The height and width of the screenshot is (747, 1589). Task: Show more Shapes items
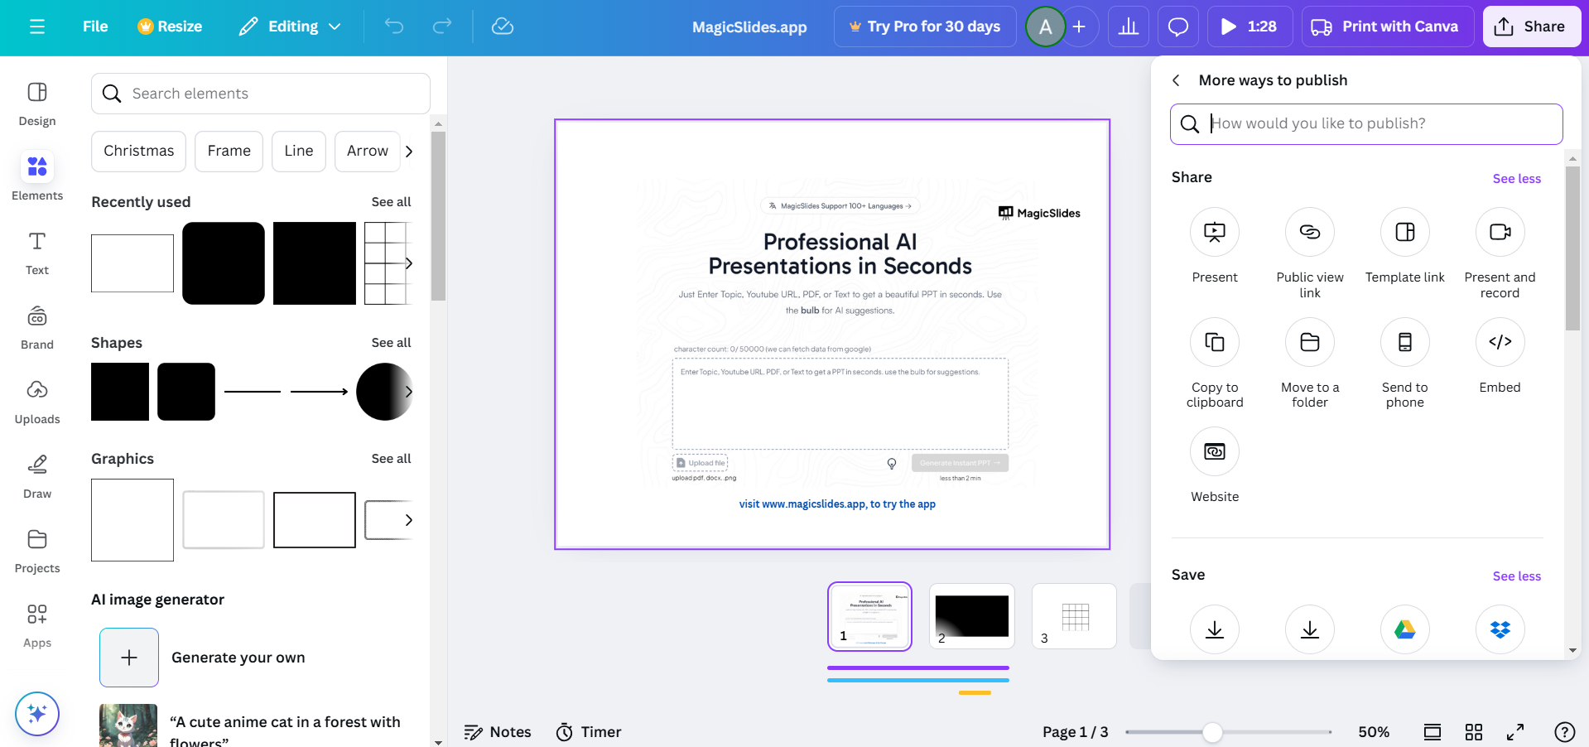[409, 392]
